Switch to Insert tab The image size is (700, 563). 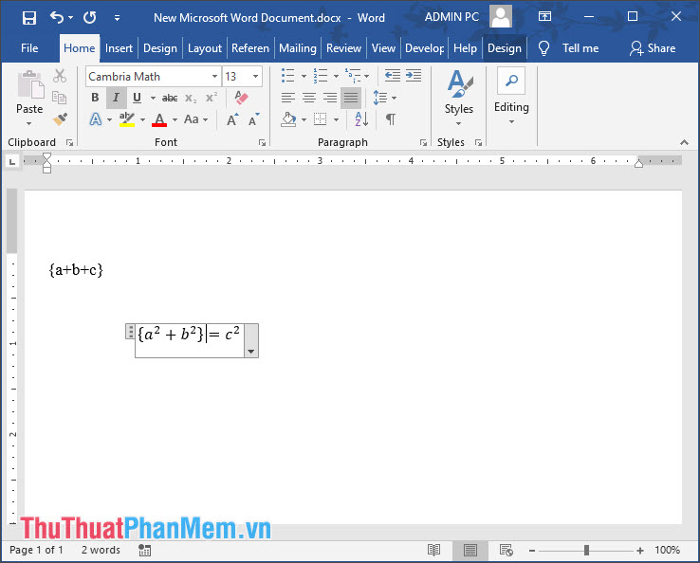tap(119, 48)
